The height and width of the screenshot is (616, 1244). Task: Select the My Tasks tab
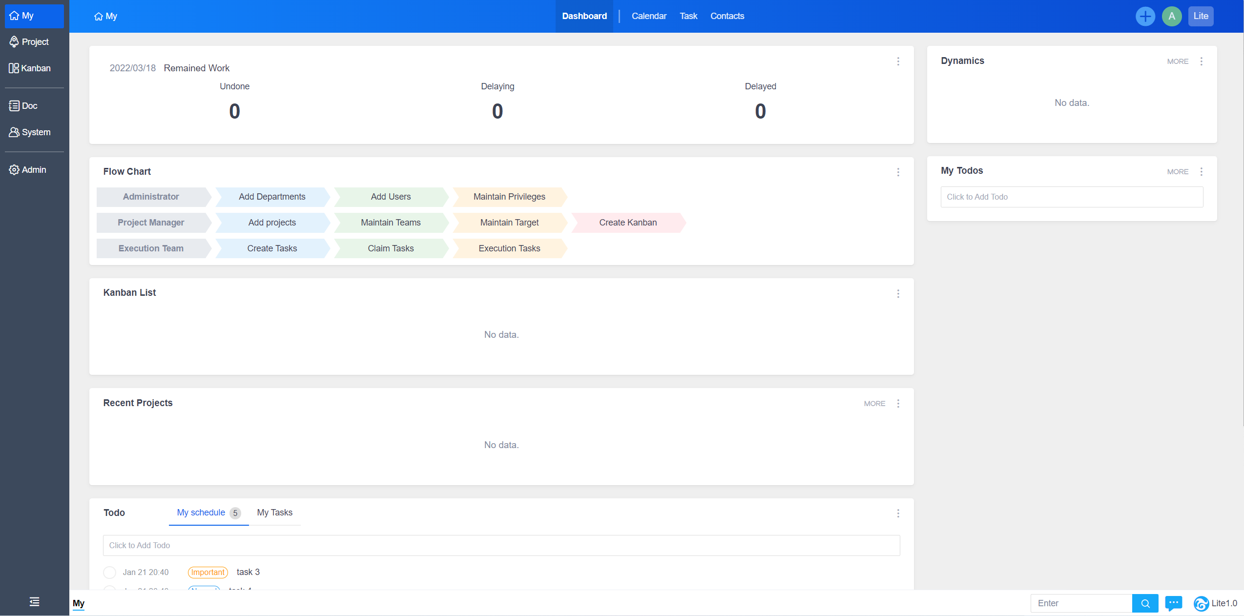274,513
